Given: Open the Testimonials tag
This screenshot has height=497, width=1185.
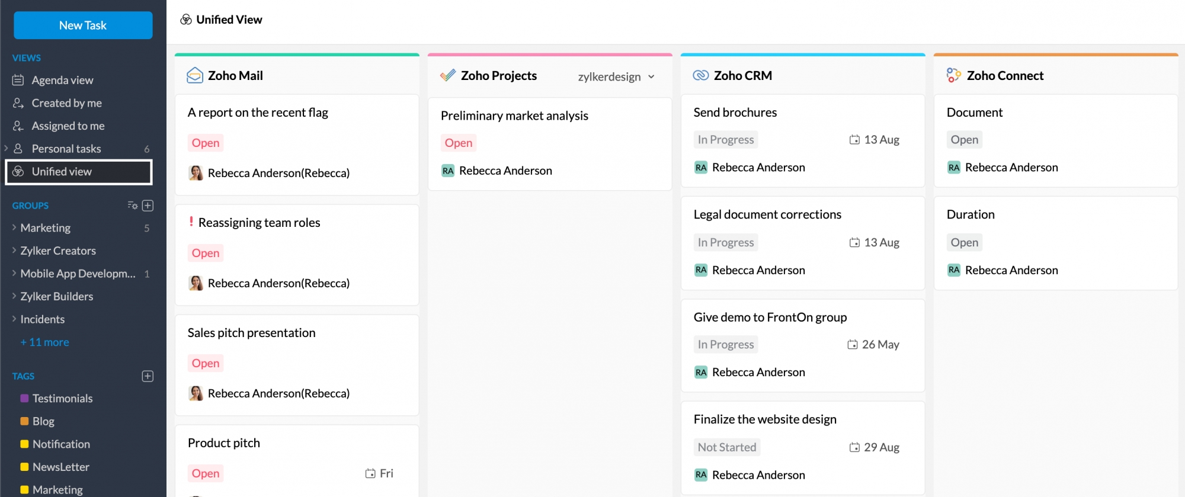Looking at the screenshot, I should pyautogui.click(x=63, y=399).
